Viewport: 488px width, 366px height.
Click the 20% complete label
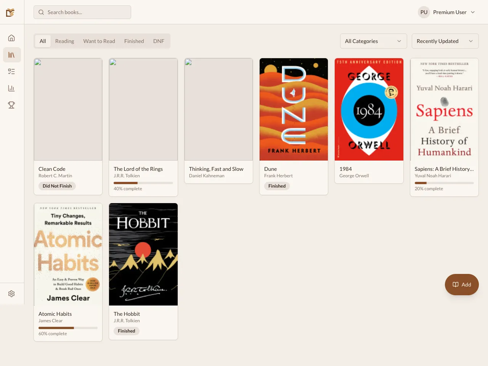point(429,189)
